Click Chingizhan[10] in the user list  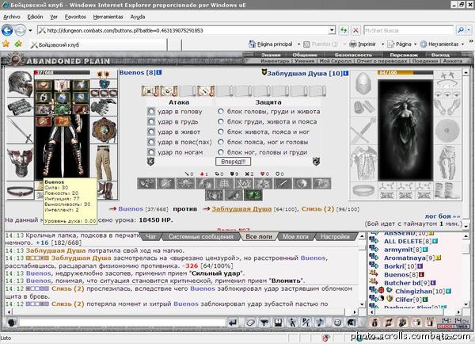tap(413, 291)
